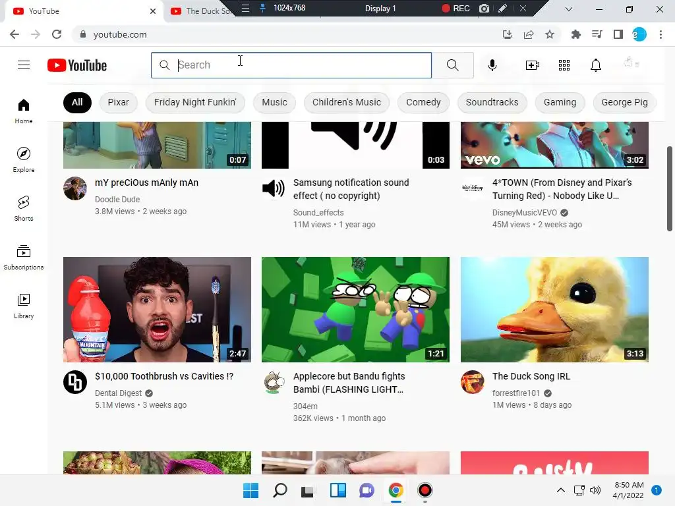Screen dimensions: 675x506
Task: Toggle the Chrome side panel icon
Action: (618, 34)
